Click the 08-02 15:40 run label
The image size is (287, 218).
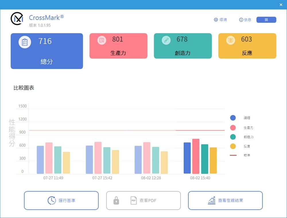click(200, 178)
